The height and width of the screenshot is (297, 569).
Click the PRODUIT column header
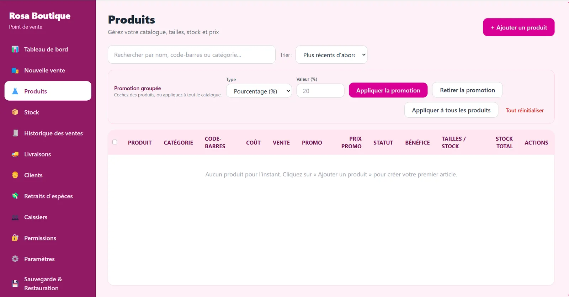[140, 143]
